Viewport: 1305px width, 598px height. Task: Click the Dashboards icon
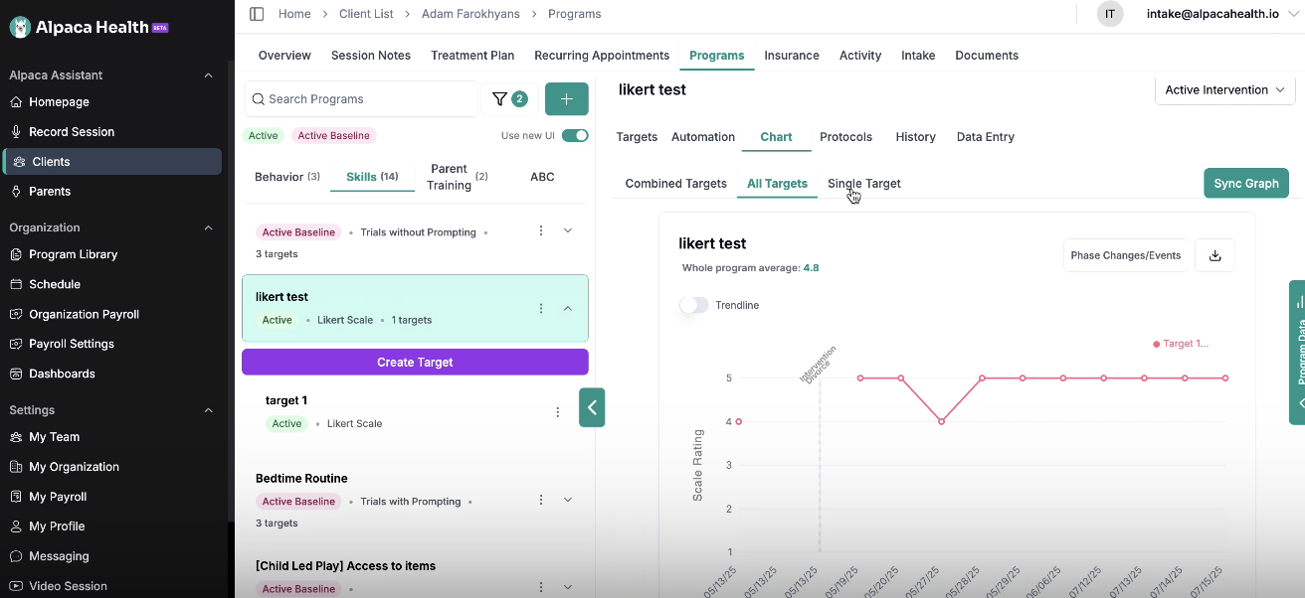coord(16,374)
